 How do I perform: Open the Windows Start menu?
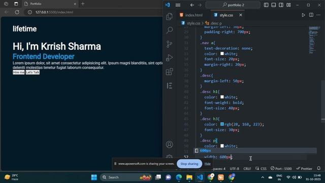click(94, 177)
